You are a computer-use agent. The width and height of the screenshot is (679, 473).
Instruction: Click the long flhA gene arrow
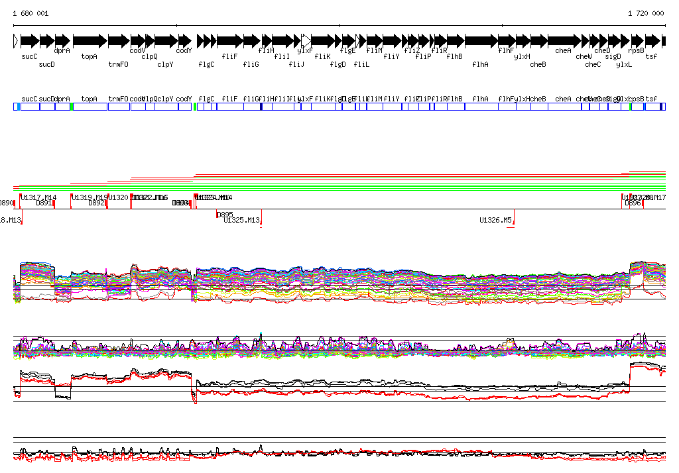tap(481, 41)
